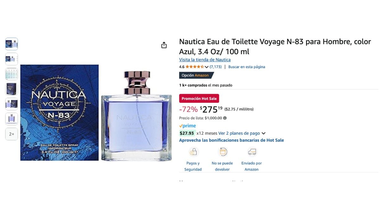Screen dimensions: 380x214
Task: Click the Enviado por Amazon truck icon
Action: click(252, 152)
